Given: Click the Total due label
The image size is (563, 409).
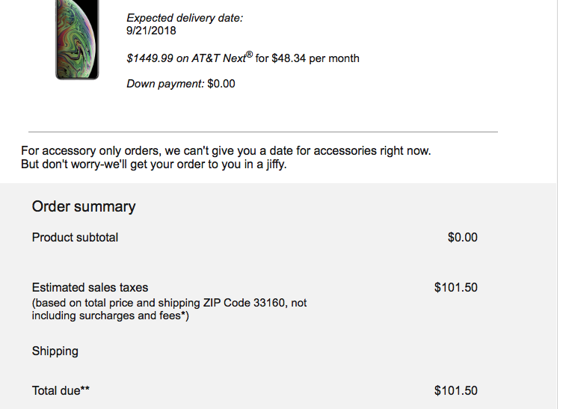Looking at the screenshot, I should [x=61, y=390].
